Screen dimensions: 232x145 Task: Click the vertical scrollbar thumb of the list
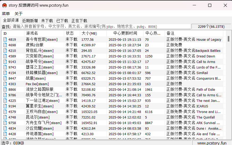click(x=229, y=39)
